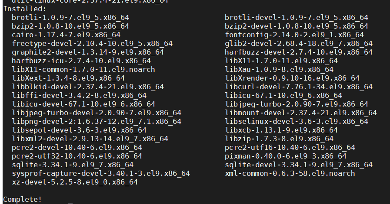
Task: Click xml-common-0.6.3-58.el9.noarch package text
Action: [x=290, y=173]
